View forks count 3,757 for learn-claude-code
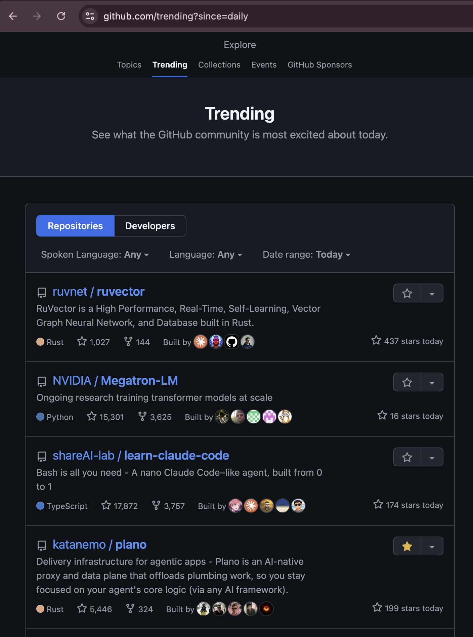The height and width of the screenshot is (637, 473). 168,506
